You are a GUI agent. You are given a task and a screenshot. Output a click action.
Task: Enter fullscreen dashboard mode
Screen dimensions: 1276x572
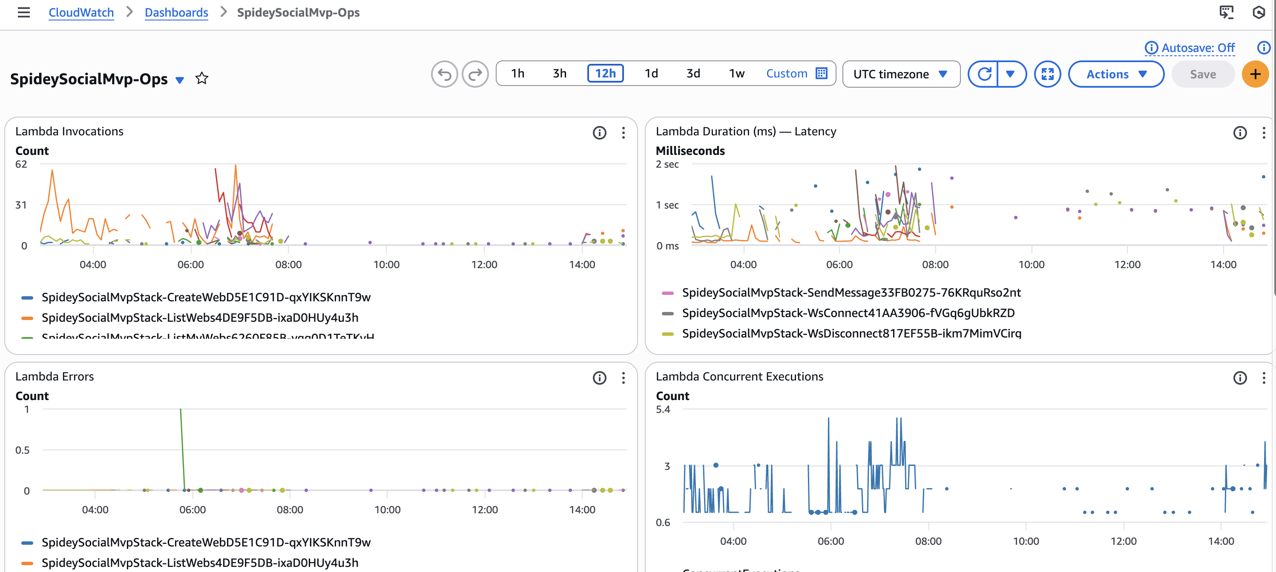pyautogui.click(x=1047, y=74)
